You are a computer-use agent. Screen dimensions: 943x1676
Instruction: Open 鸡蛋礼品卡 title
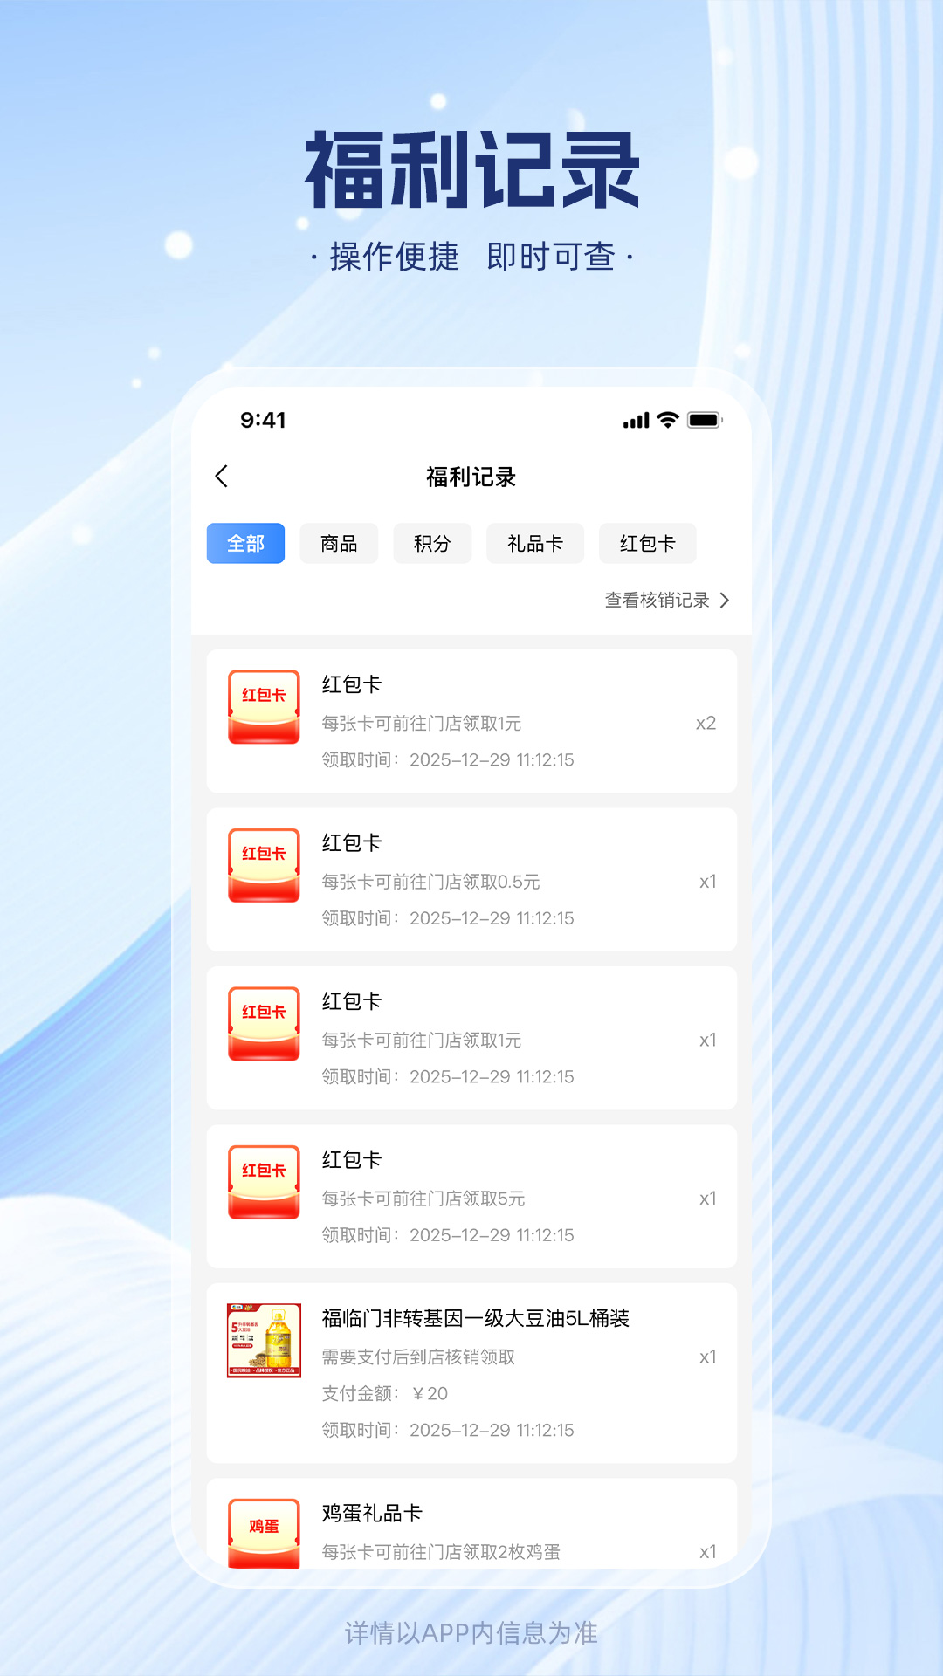(372, 1513)
